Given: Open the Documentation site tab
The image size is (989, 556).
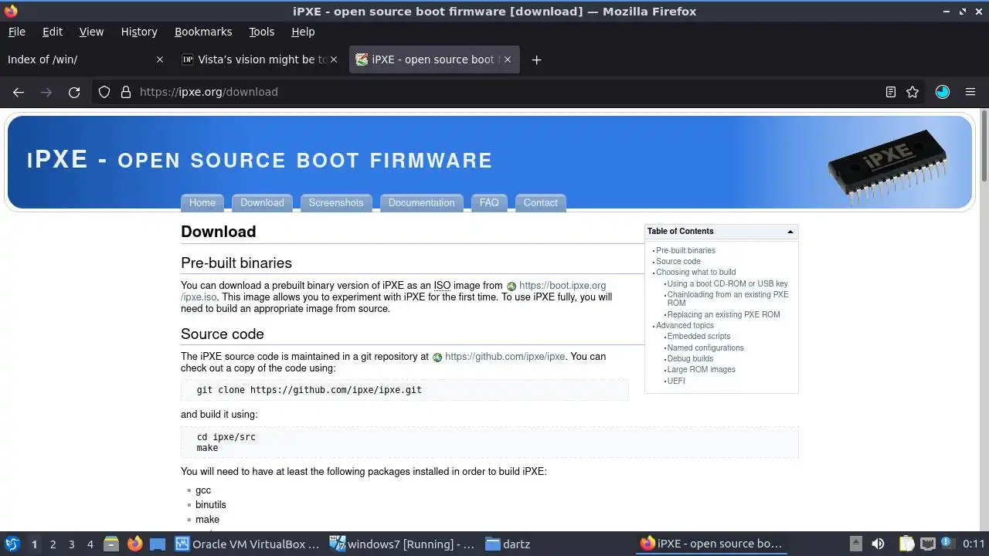Looking at the screenshot, I should (421, 203).
